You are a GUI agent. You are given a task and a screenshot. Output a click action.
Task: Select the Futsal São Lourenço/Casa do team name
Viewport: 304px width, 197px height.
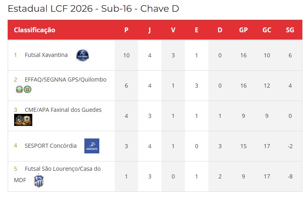pos(63,169)
